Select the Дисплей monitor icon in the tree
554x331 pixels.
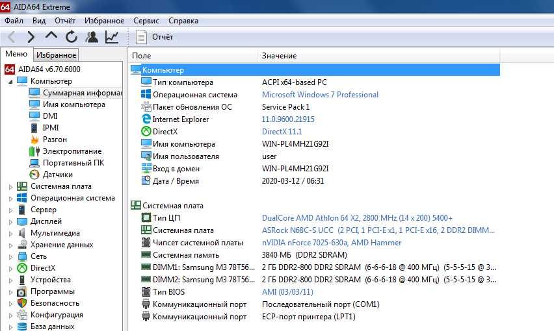[22, 221]
